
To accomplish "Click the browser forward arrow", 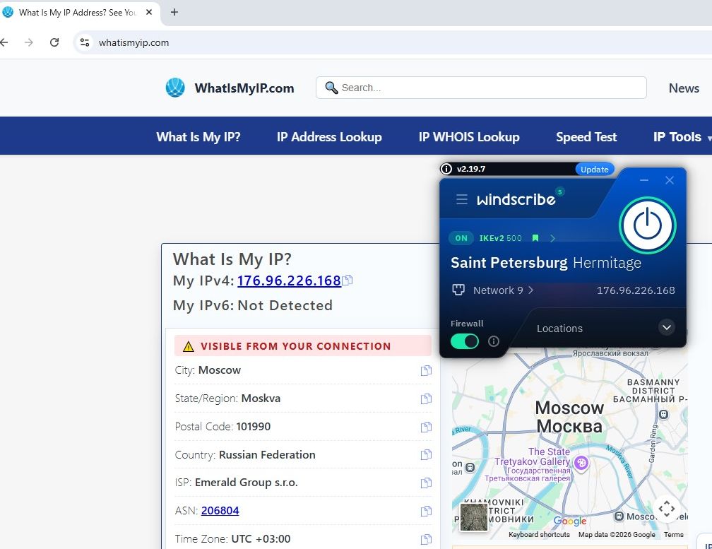I will pyautogui.click(x=29, y=42).
